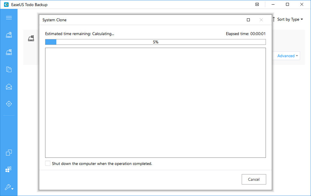Screen dimensions: 311x196
Task: Open the Advanced dropdown
Action: click(288, 56)
